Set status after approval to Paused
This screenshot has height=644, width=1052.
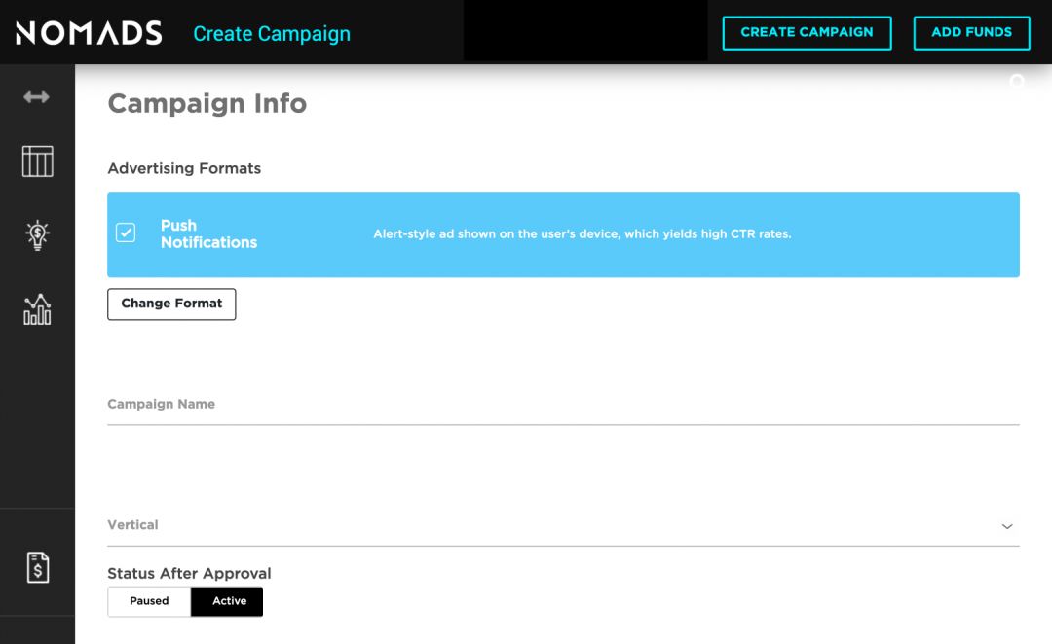coord(149,601)
